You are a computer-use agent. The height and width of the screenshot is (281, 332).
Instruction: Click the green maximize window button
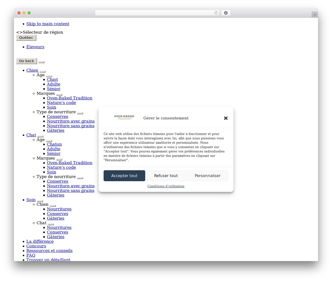[29, 13]
